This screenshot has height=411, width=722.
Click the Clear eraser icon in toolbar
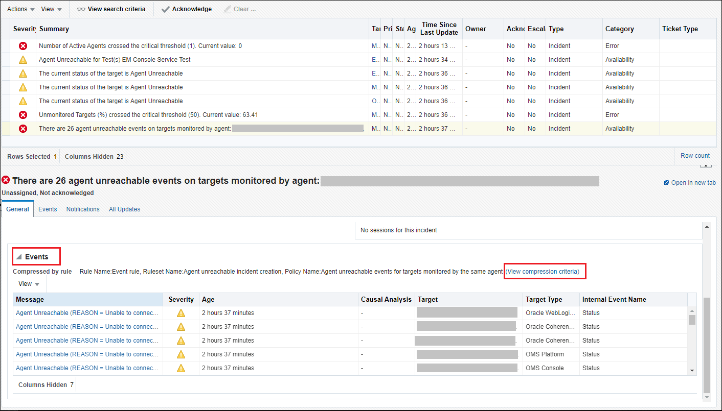(x=227, y=9)
